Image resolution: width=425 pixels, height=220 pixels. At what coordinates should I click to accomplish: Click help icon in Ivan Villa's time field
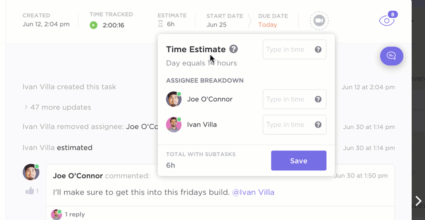click(318, 125)
